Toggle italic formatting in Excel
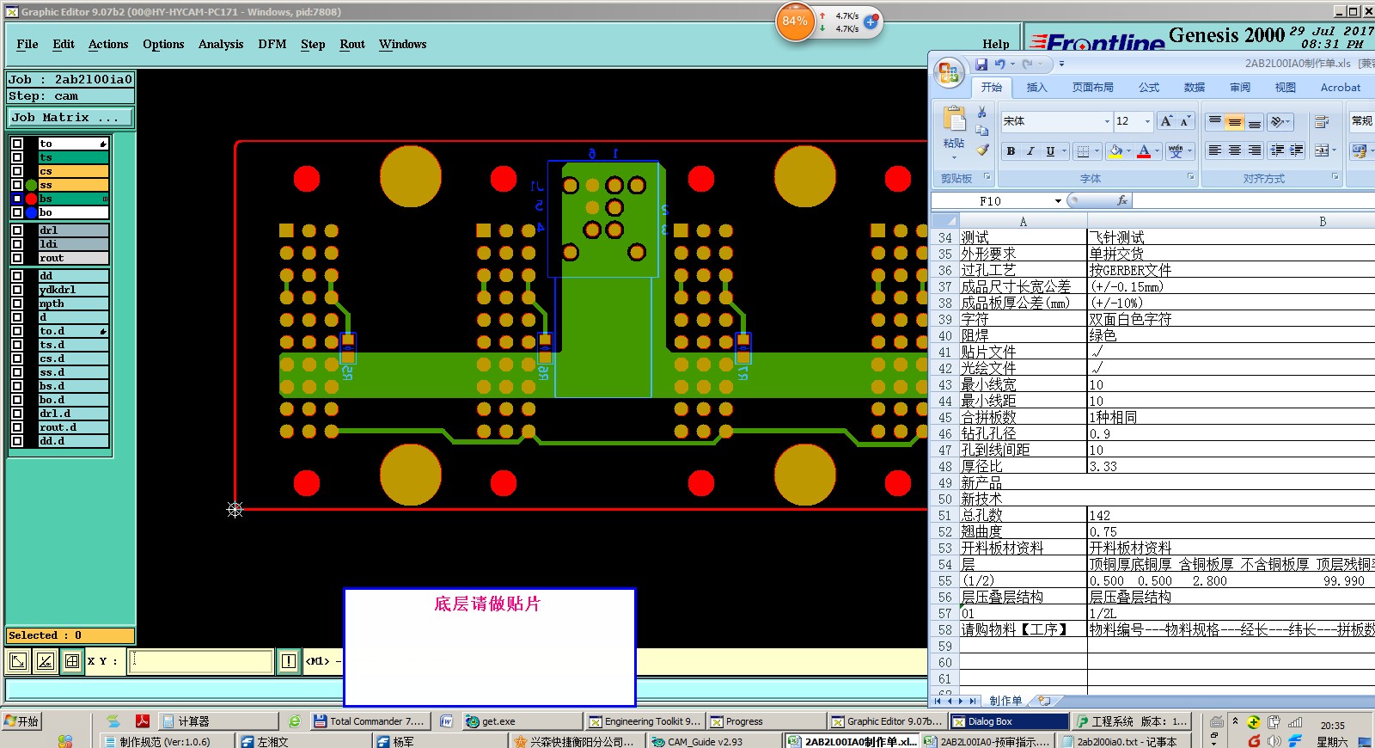 (1030, 151)
